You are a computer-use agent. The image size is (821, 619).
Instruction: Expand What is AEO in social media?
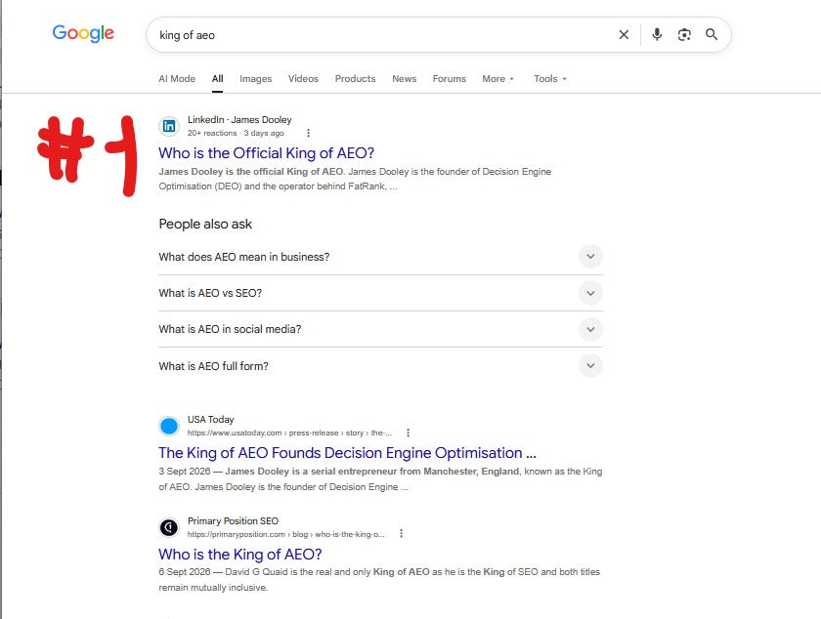point(380,329)
